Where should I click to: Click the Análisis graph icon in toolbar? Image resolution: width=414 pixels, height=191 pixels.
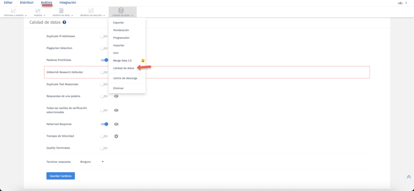(x=38, y=11)
